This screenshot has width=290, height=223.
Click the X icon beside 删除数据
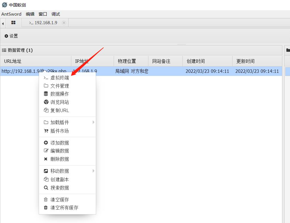pos(46,159)
